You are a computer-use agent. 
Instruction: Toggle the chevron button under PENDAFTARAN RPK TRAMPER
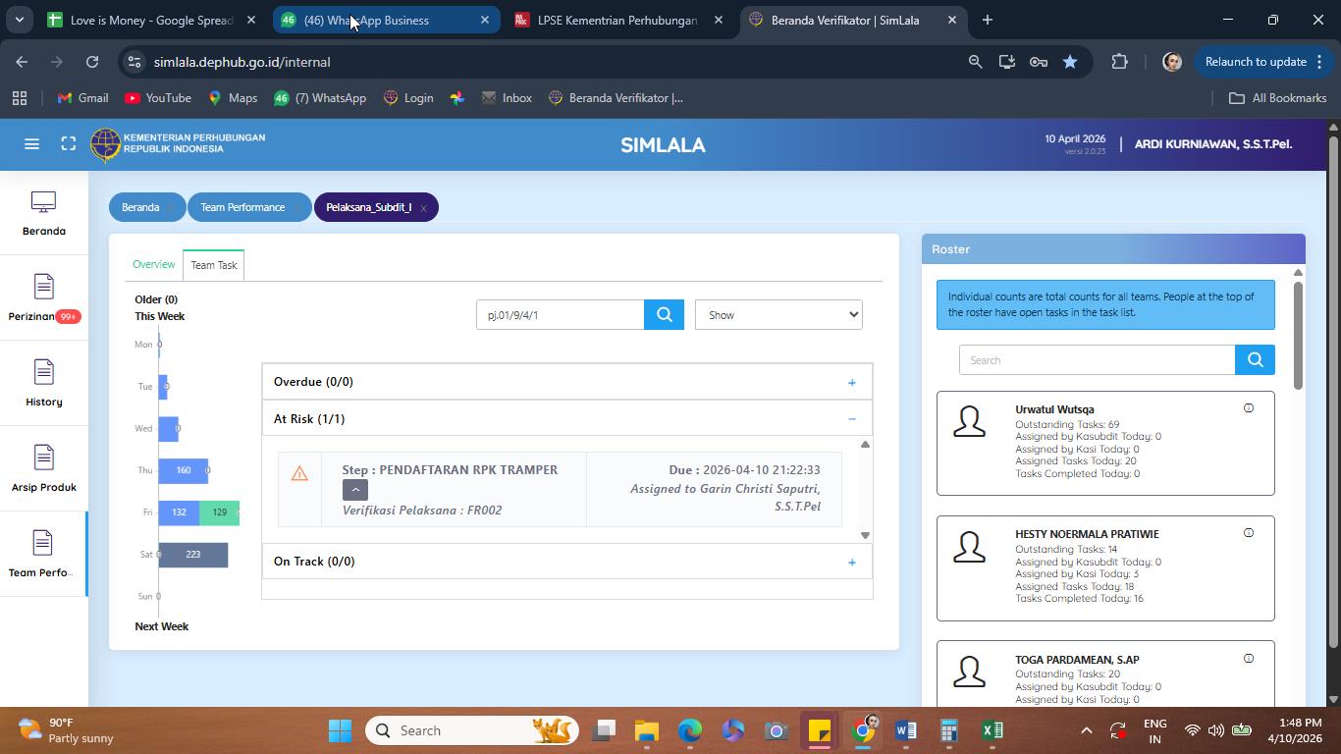click(x=355, y=490)
